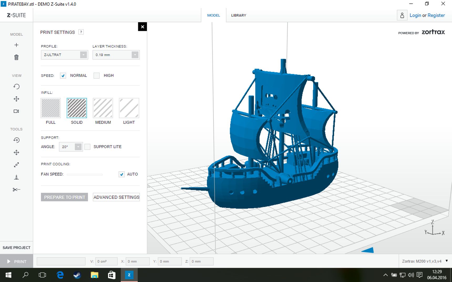Select the move model tool
Screen dimensions: 452x282
click(16, 152)
